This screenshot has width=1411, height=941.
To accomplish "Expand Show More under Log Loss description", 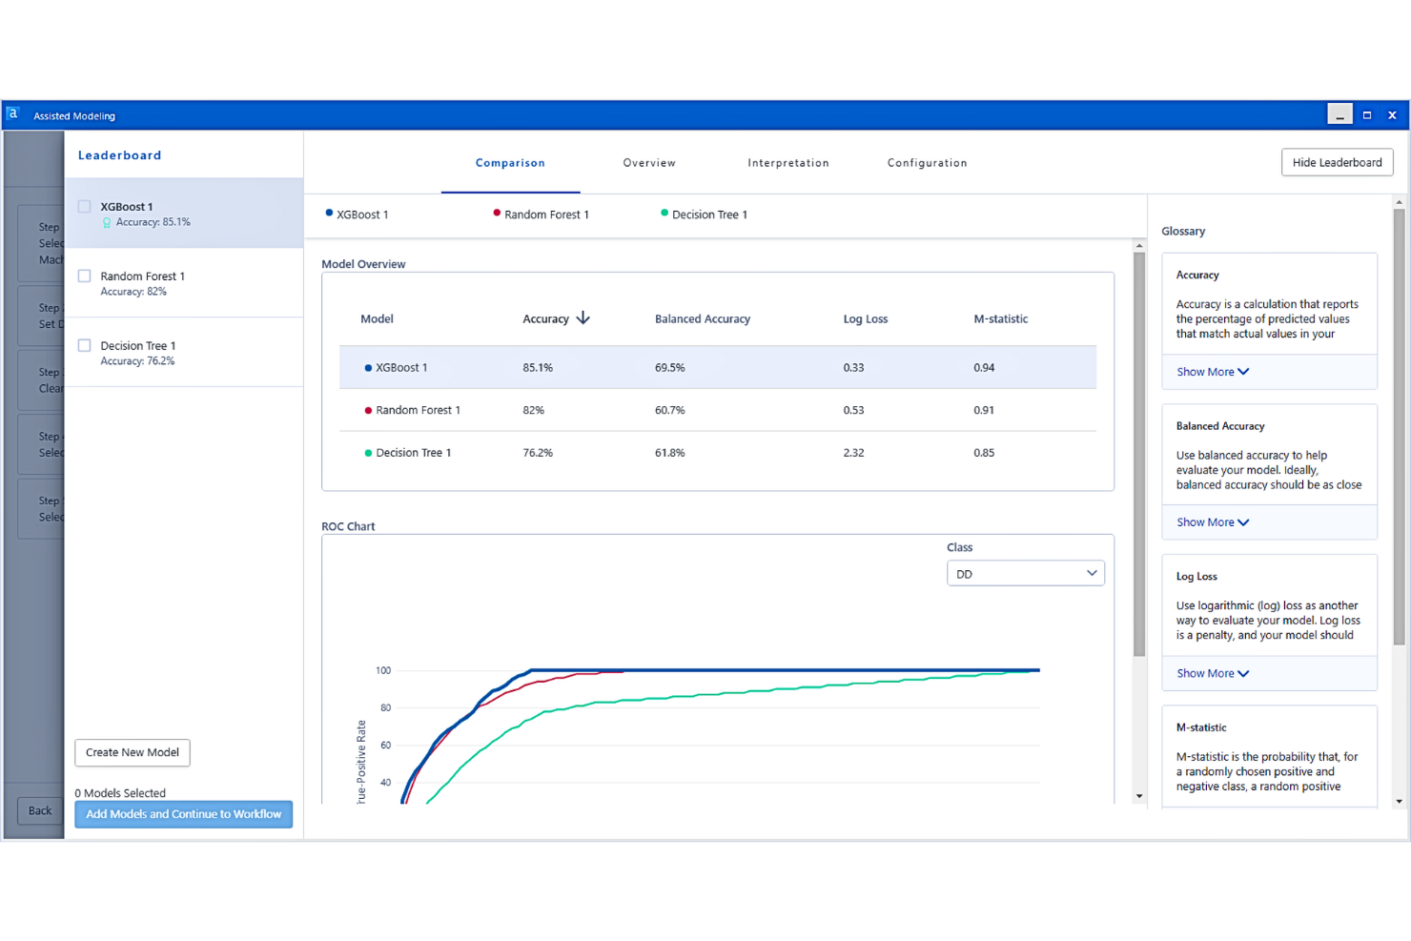I will [1211, 673].
